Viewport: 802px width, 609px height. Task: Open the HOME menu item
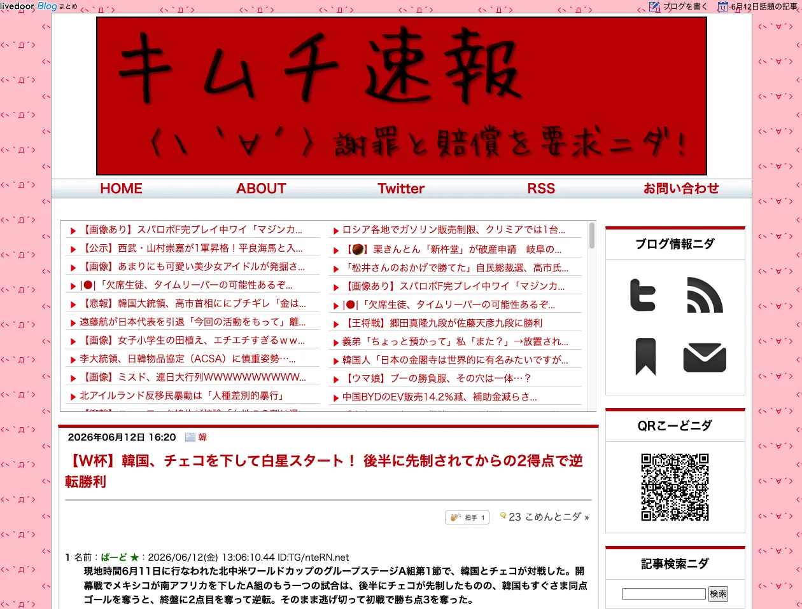[x=121, y=188]
